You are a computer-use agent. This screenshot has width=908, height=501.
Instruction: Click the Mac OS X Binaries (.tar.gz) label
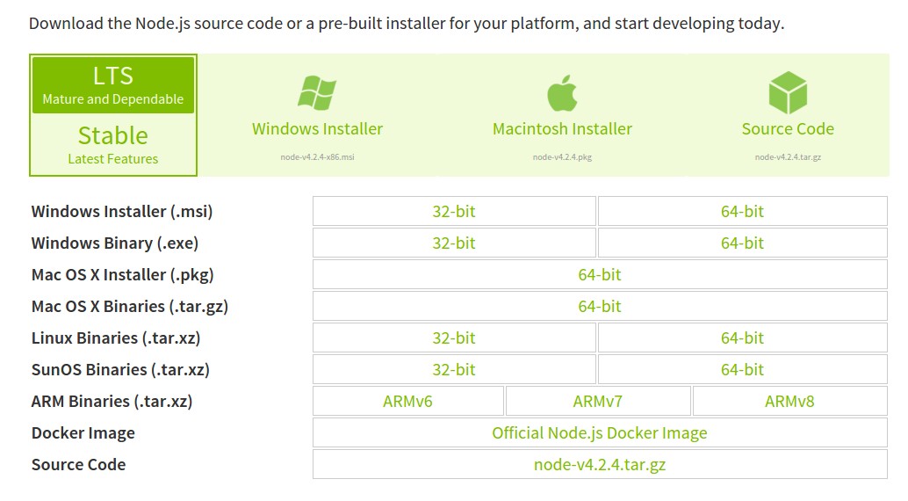coord(130,306)
